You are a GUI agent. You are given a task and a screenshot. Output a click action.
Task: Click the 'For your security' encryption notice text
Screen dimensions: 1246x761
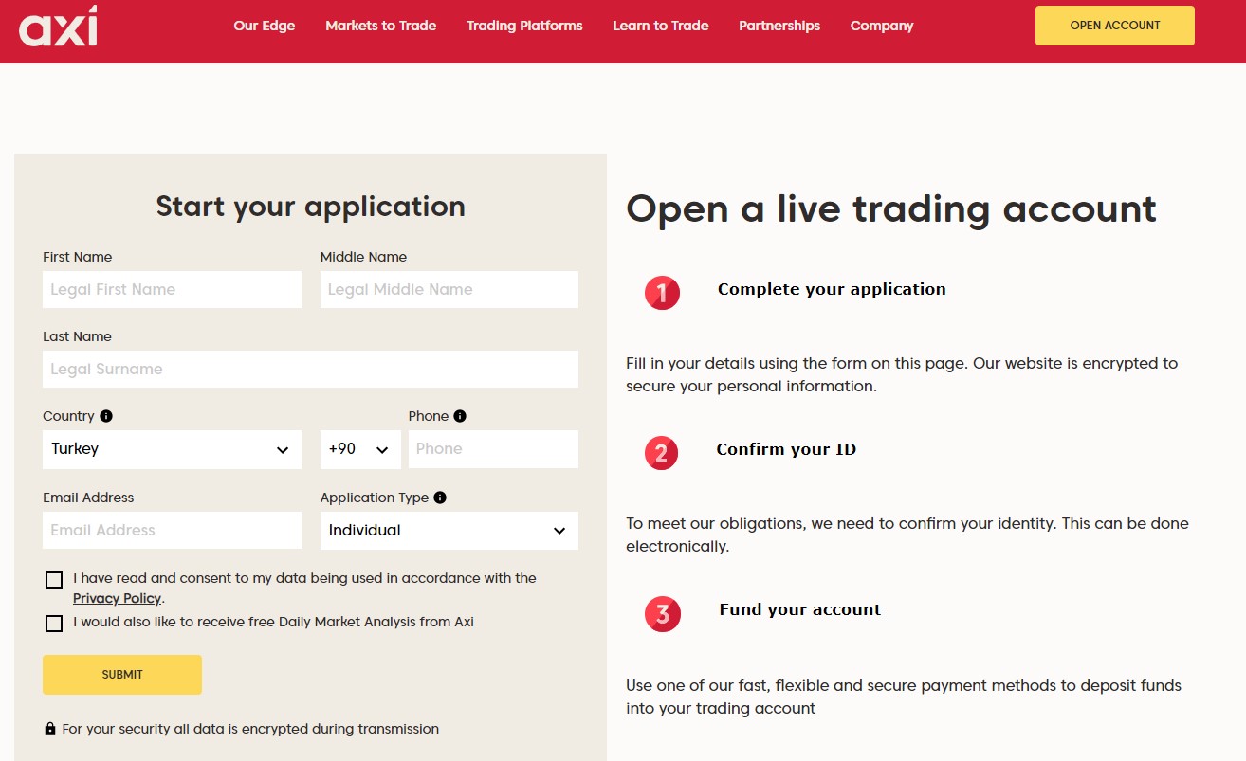(x=250, y=729)
